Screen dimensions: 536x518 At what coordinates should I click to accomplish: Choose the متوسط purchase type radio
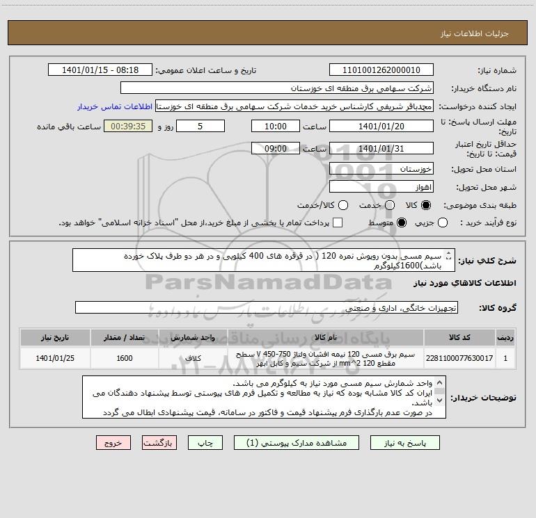click(x=402, y=222)
